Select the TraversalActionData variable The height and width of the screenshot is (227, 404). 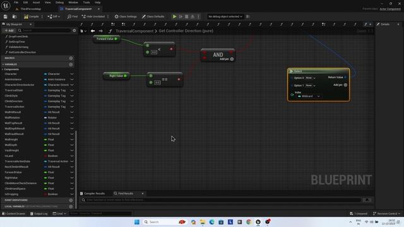coord(17,161)
